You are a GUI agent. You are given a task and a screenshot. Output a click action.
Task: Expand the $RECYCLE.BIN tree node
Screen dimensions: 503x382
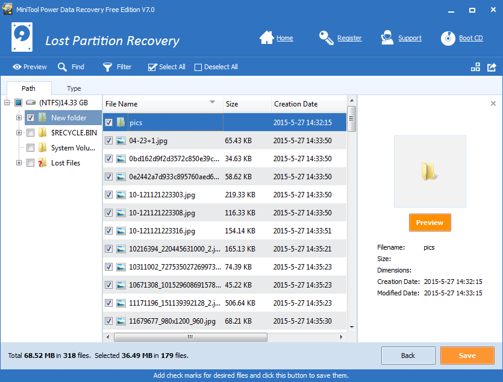click(19, 132)
